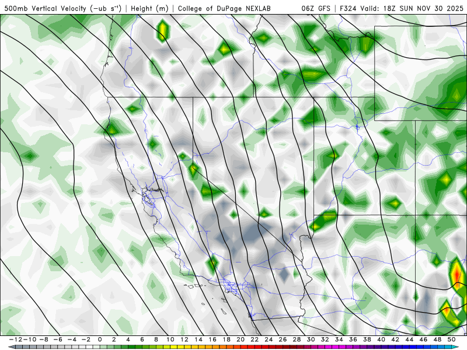Click the "46" color bar label
467x350 pixels.
click(x=424, y=339)
